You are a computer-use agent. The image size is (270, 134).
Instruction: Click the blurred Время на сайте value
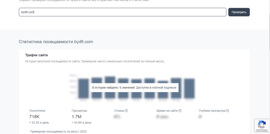162,117
